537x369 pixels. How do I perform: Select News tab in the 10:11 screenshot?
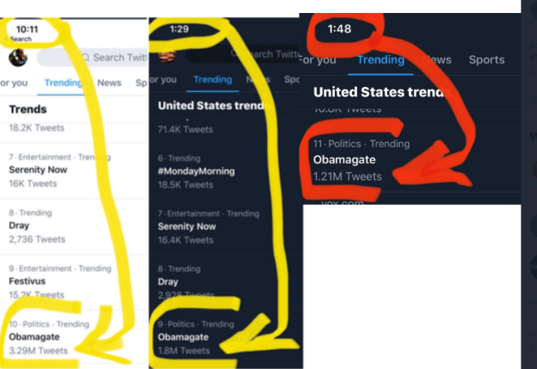(109, 83)
